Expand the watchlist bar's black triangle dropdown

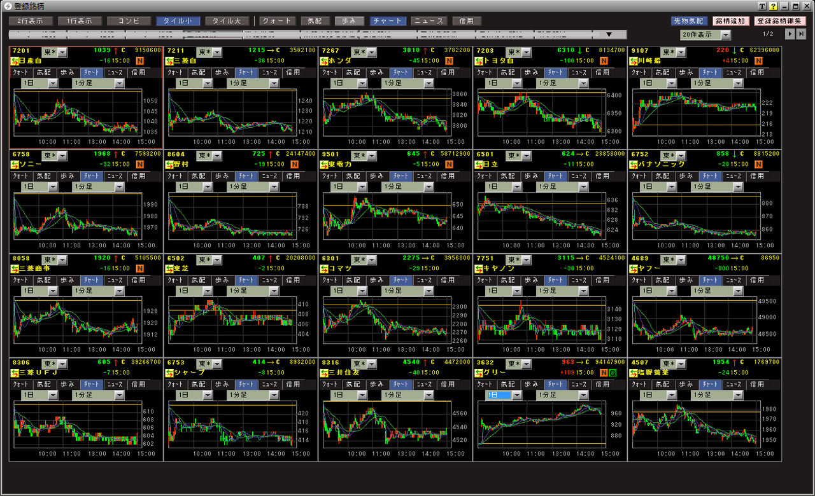tap(609, 34)
